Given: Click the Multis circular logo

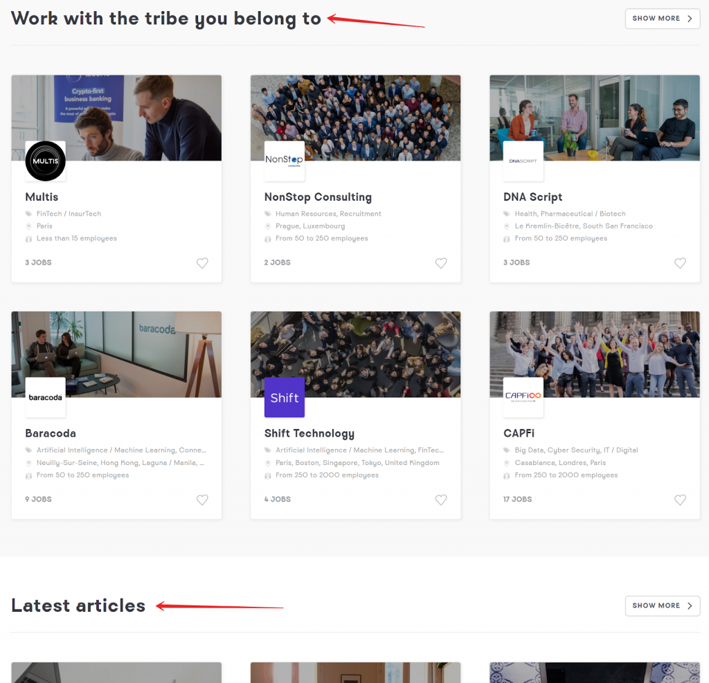Looking at the screenshot, I should [45, 161].
